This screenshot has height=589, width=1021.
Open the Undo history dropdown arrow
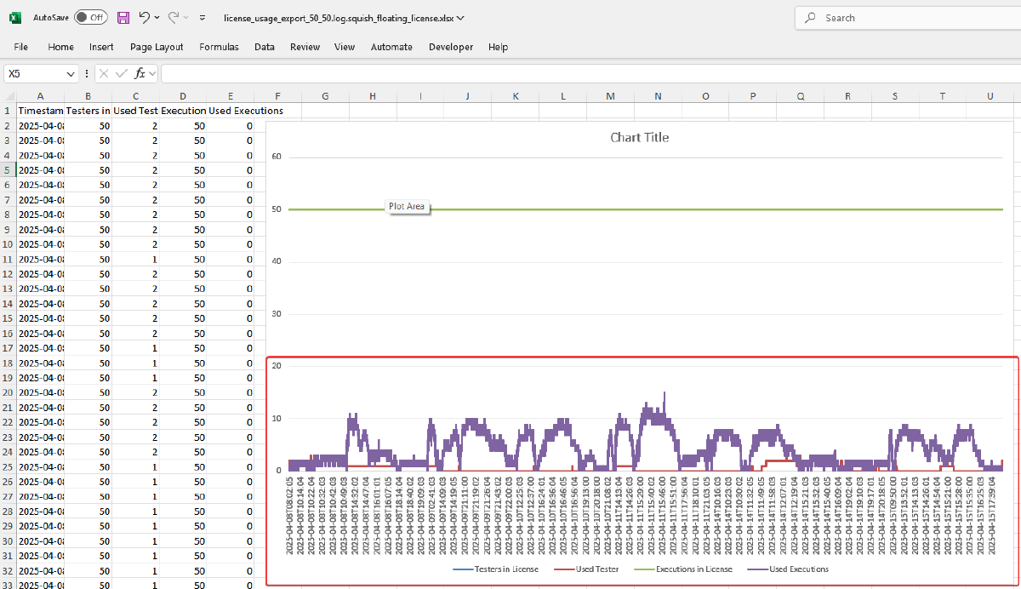157,18
